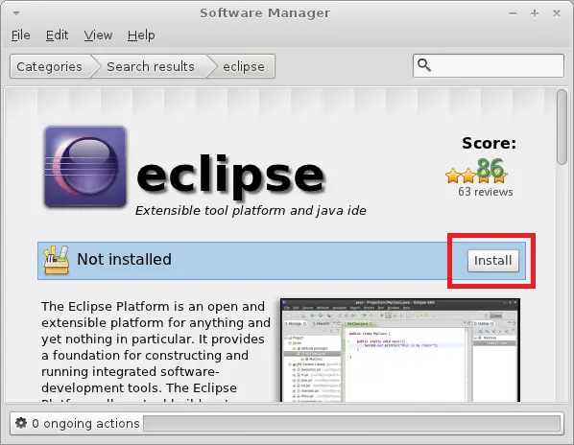The width and height of the screenshot is (574, 445).
Task: Click the package box icon beside Not installed
Action: coord(56,260)
